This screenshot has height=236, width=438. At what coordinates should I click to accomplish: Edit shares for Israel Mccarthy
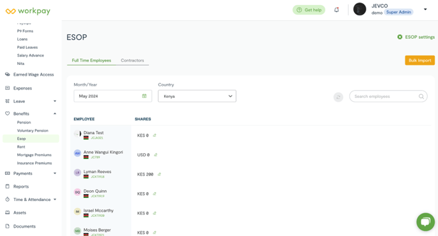click(x=155, y=213)
